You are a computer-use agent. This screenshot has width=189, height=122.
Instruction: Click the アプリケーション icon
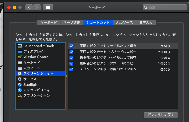click(x=20, y=96)
